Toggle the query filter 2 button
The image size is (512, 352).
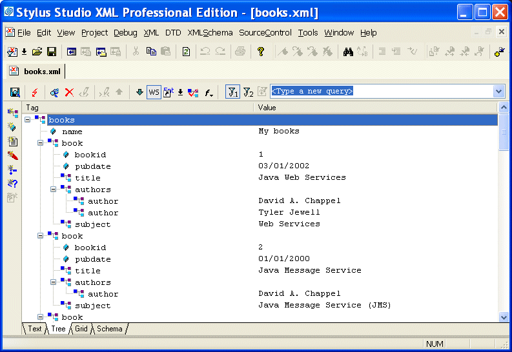(x=248, y=92)
